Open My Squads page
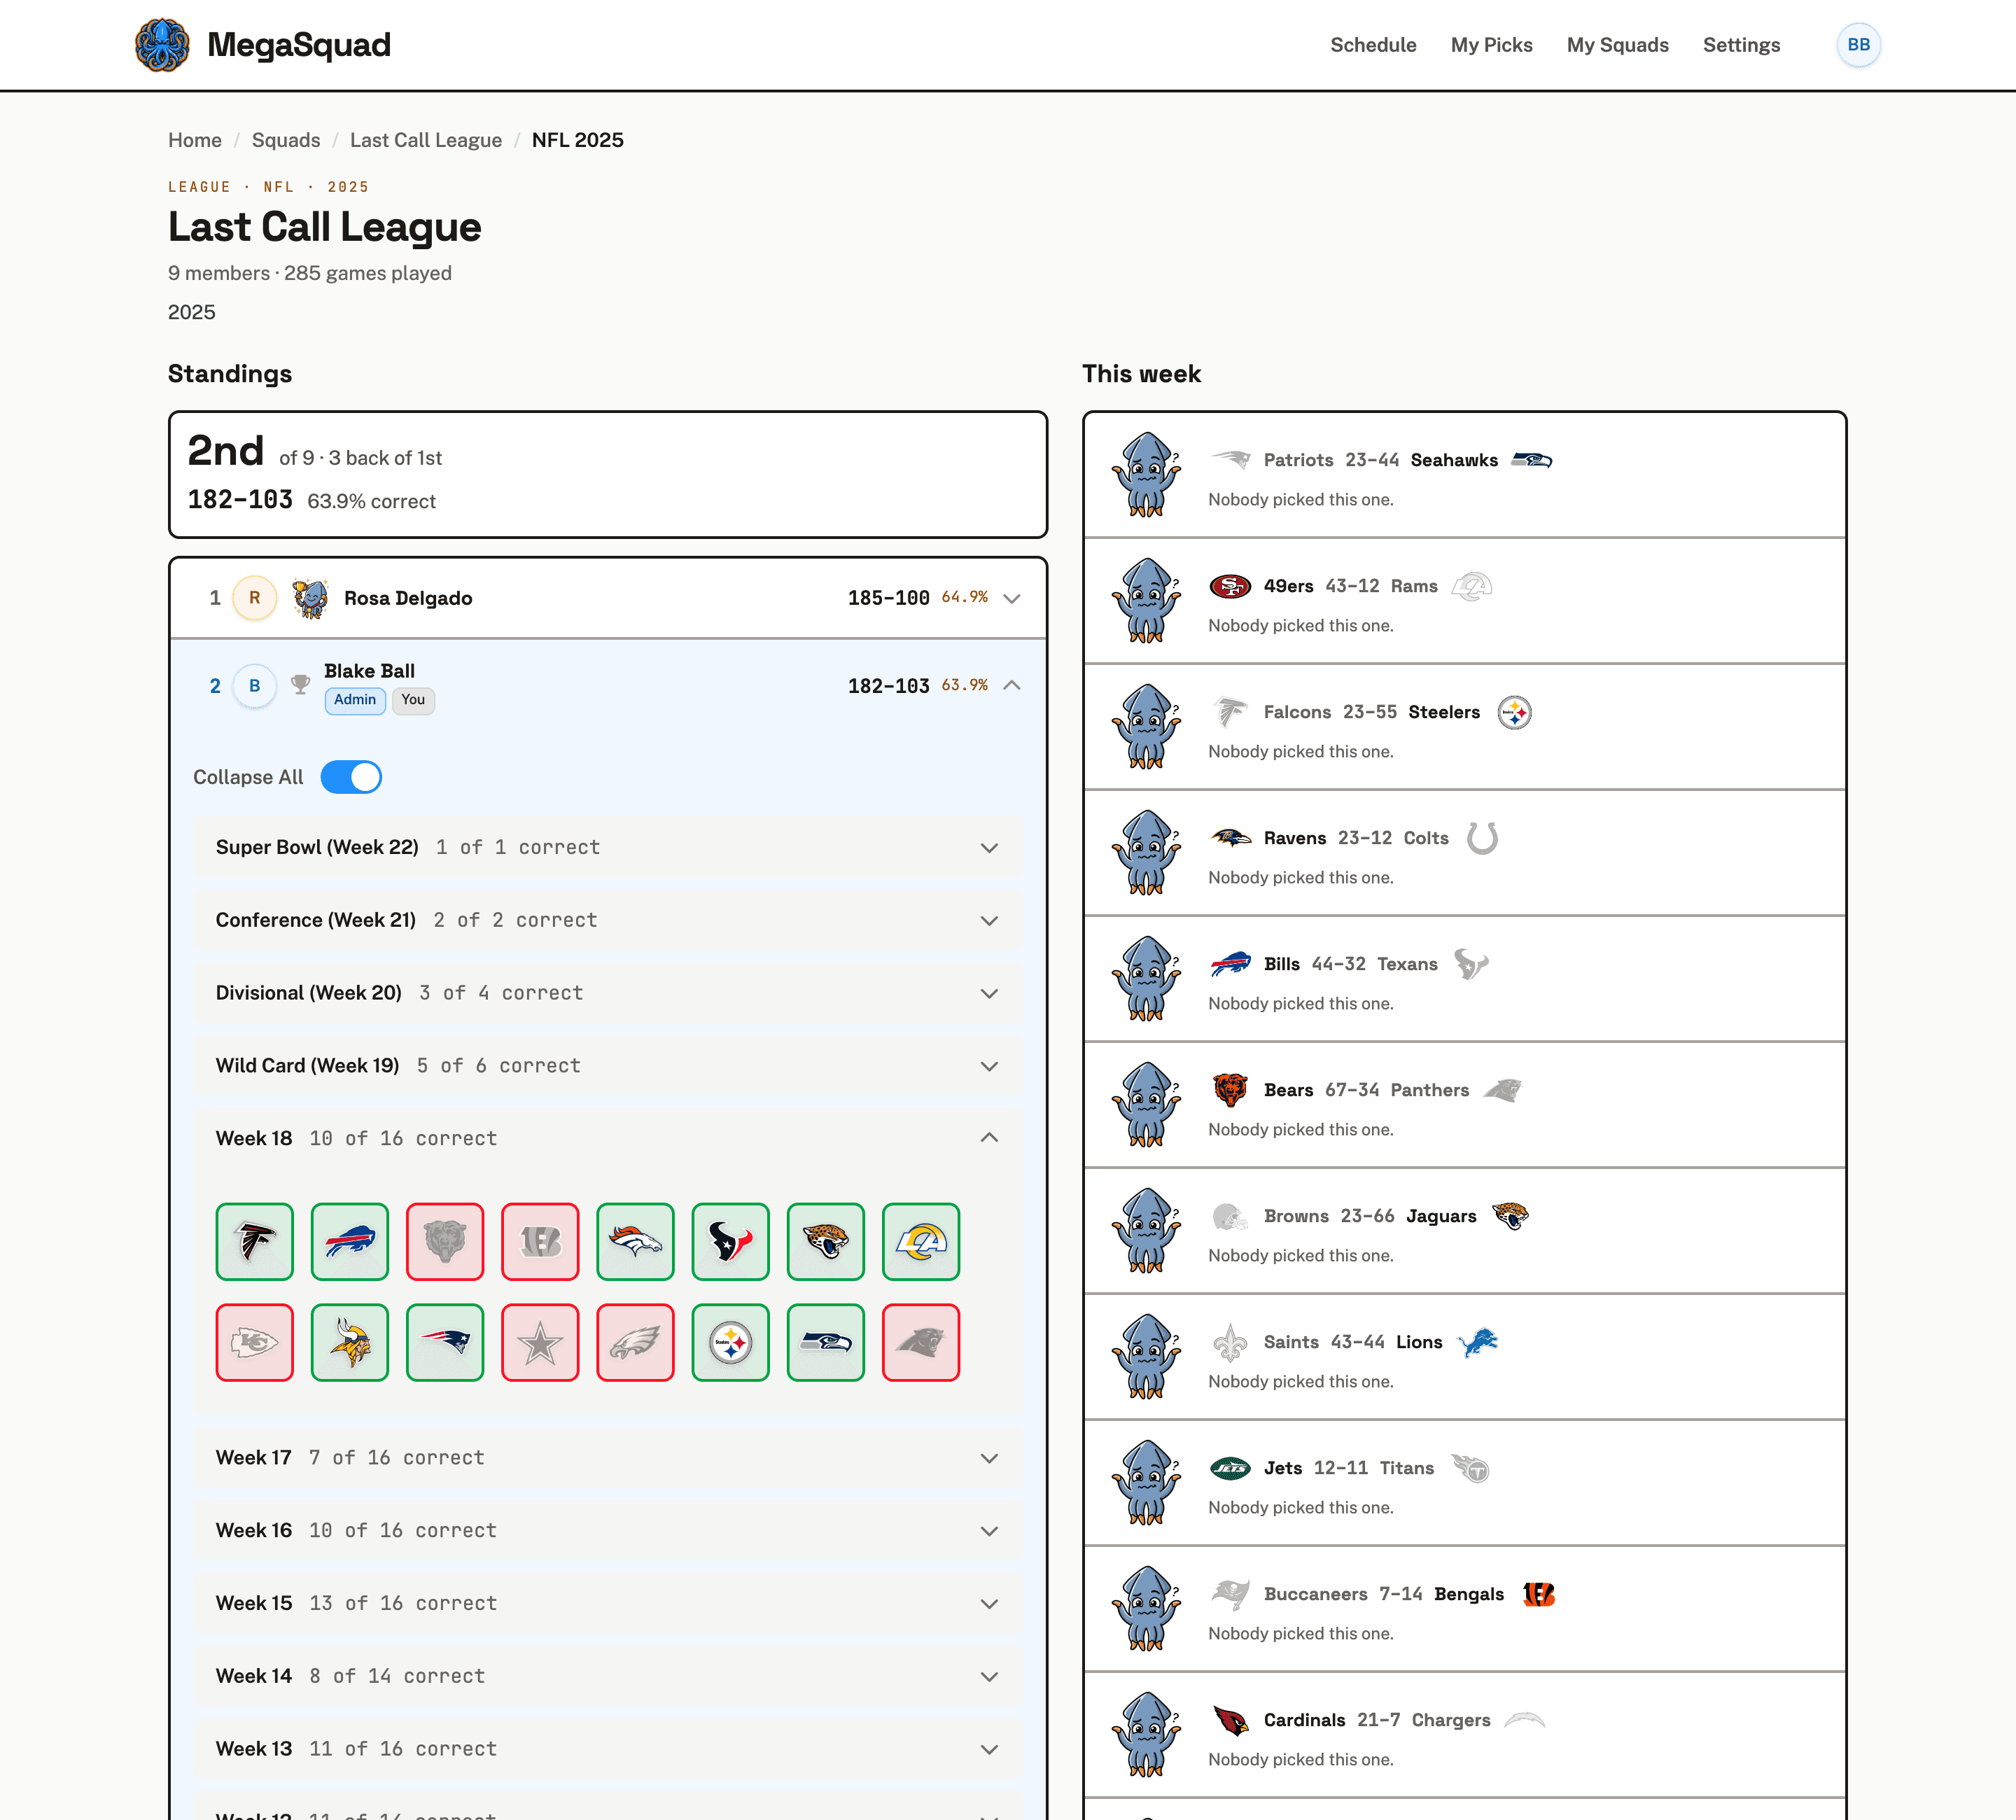The image size is (2016, 1820). point(1617,45)
